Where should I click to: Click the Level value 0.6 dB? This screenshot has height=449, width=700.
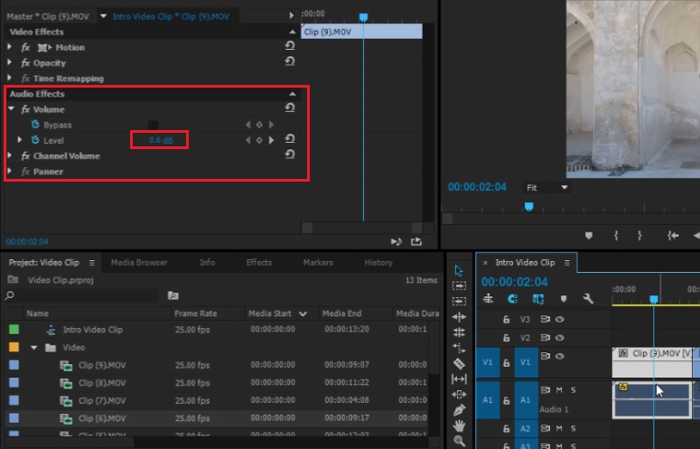tap(161, 140)
